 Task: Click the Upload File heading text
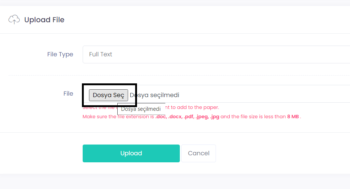point(44,20)
